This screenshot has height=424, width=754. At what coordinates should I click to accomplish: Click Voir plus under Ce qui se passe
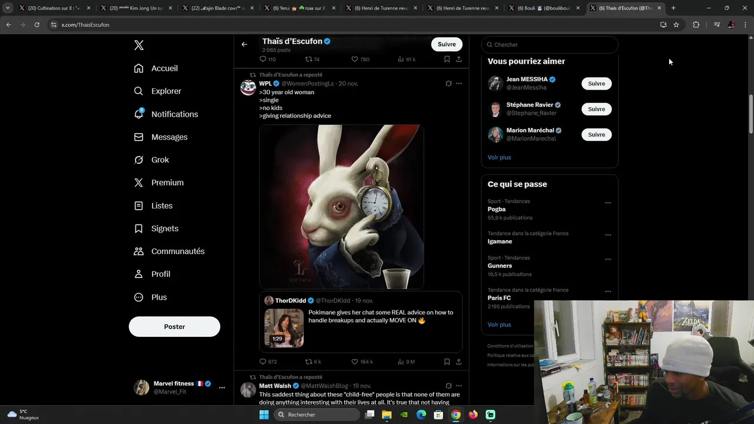[499, 324]
